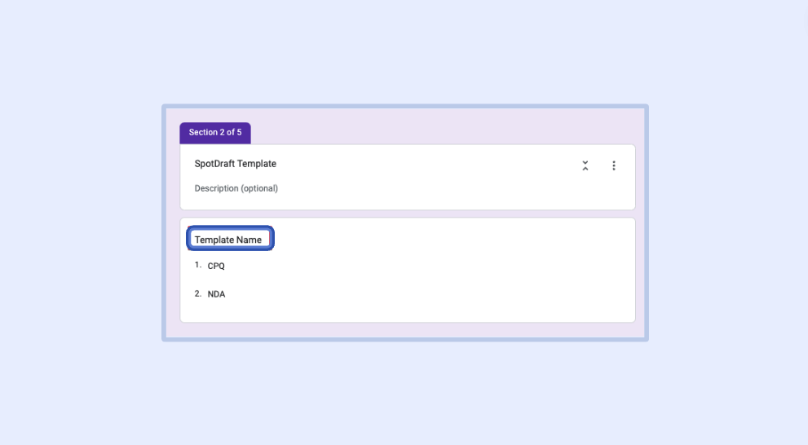
Task: Edit the SpotDraft Template section title
Action: click(x=236, y=164)
